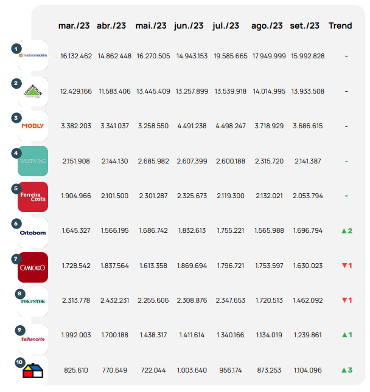Click the Camicado dark red logo

click(x=32, y=266)
